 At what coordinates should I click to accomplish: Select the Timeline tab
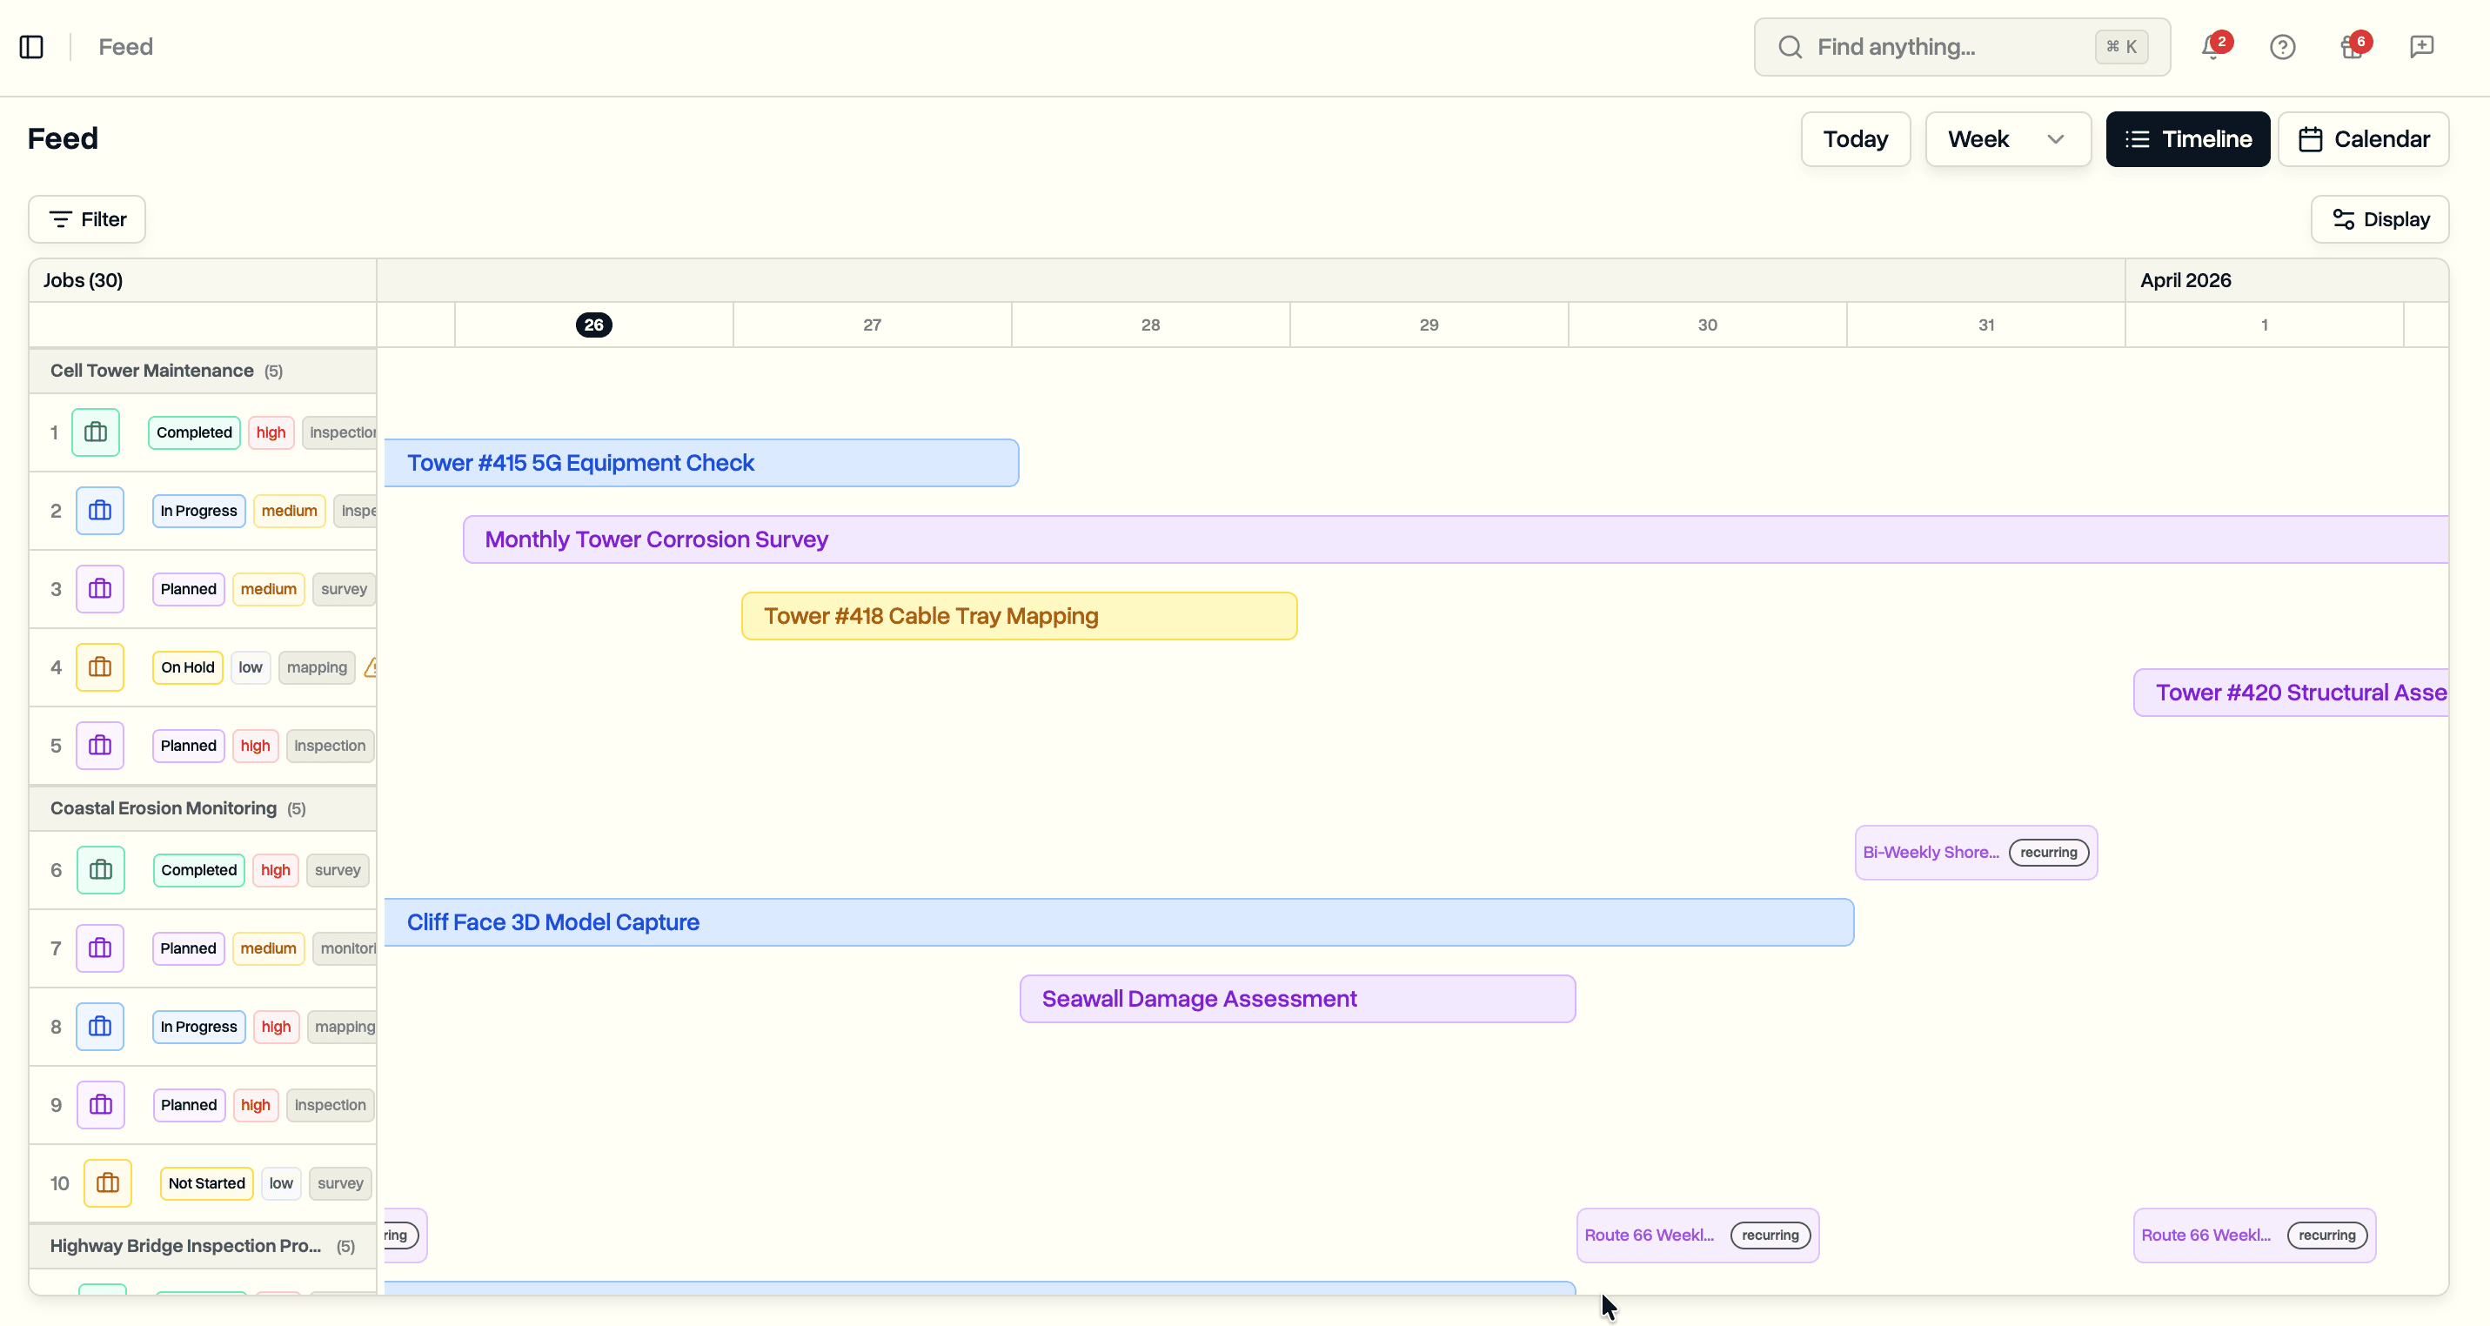[x=2187, y=138]
